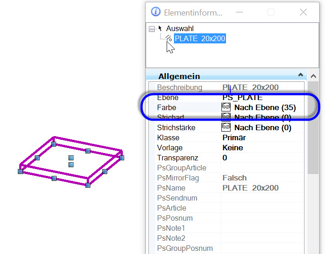Click the PsPosnum property label
Image resolution: width=331 pixels, height=254 pixels.
(x=175, y=218)
